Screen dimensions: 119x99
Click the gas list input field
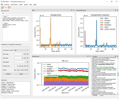pyautogui.click(x=21, y=70)
